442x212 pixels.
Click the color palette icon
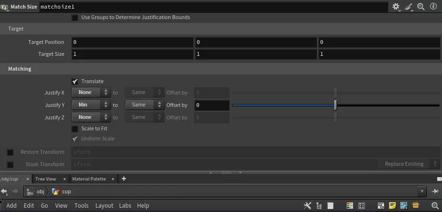(x=350, y=206)
